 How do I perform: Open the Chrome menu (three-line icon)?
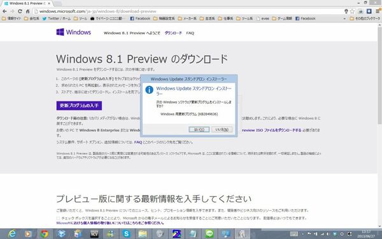point(378,11)
